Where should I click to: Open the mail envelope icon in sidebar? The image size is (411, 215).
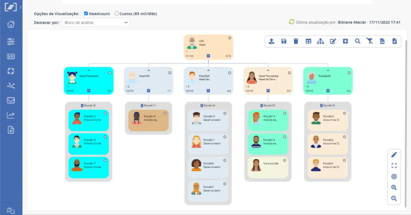click(11, 100)
